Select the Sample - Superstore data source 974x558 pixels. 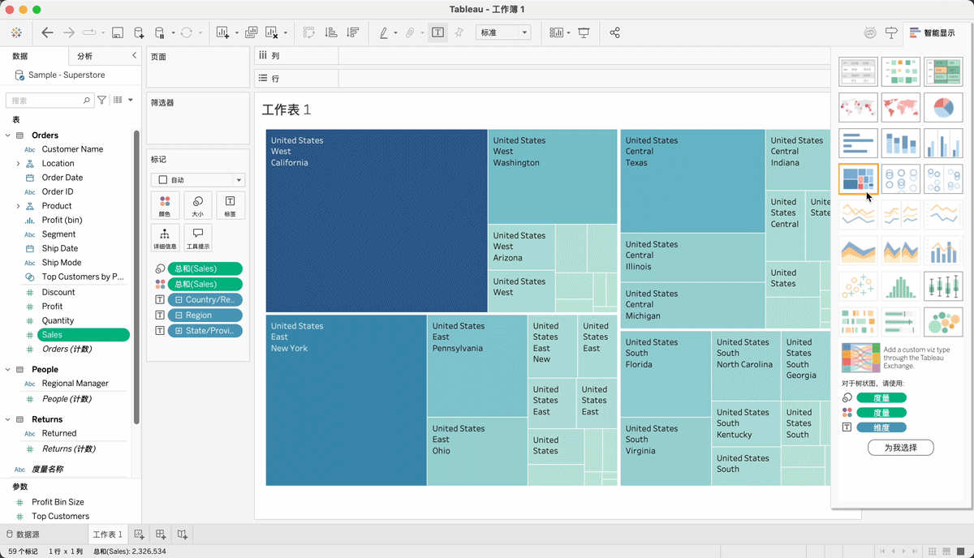coord(66,75)
